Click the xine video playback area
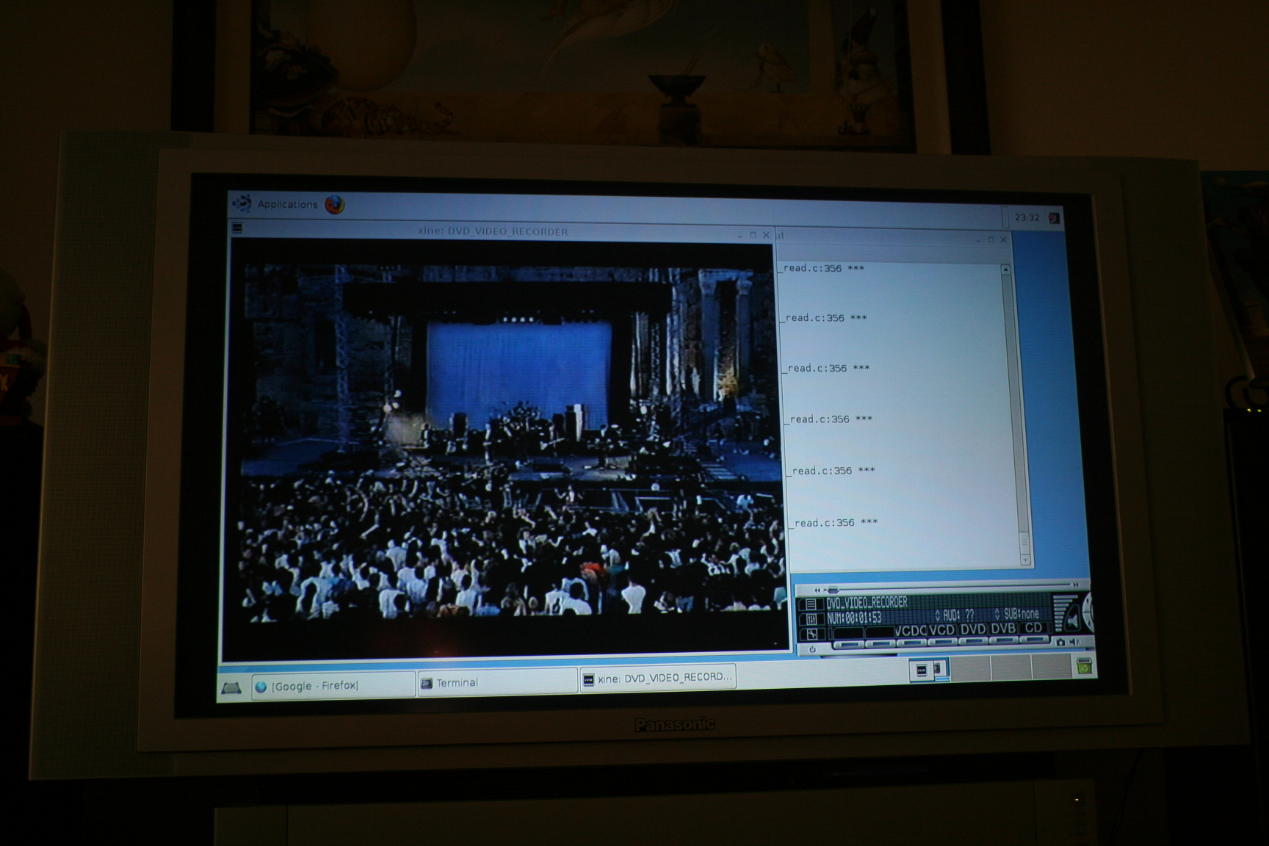The image size is (1269, 846). pyautogui.click(x=507, y=448)
